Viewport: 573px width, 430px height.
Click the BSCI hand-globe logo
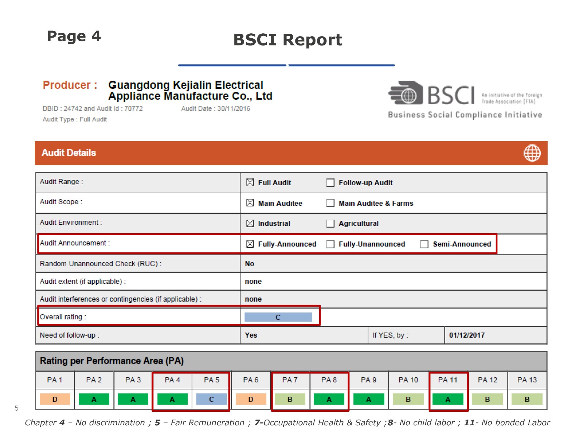tap(406, 93)
